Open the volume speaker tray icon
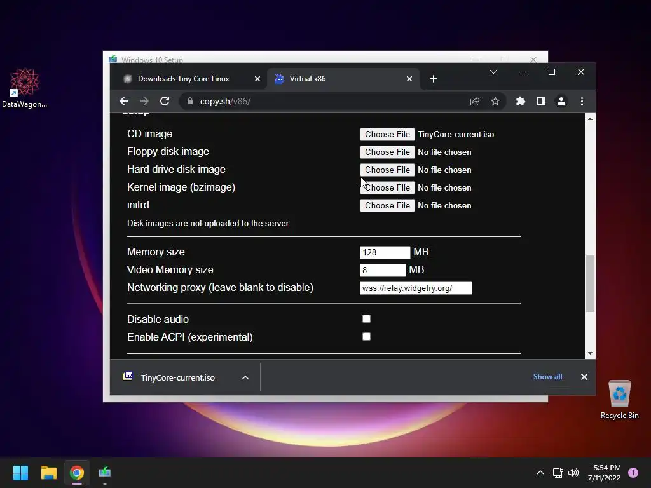Image resolution: width=651 pixels, height=488 pixels. (x=573, y=473)
